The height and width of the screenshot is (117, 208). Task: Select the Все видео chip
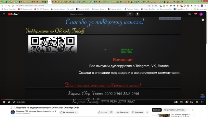click(157, 110)
